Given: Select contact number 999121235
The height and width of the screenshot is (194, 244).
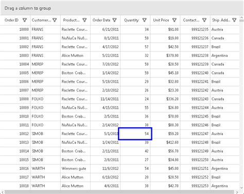Looking at the screenshot, I should coord(195,29).
